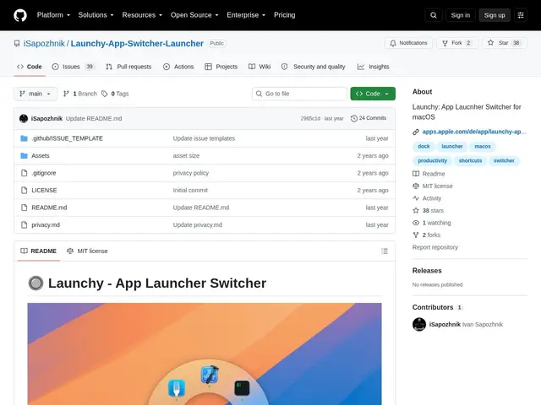Image resolution: width=541 pixels, height=405 pixels.
Task: Click the LICENSE file icon
Action: [x=24, y=190]
